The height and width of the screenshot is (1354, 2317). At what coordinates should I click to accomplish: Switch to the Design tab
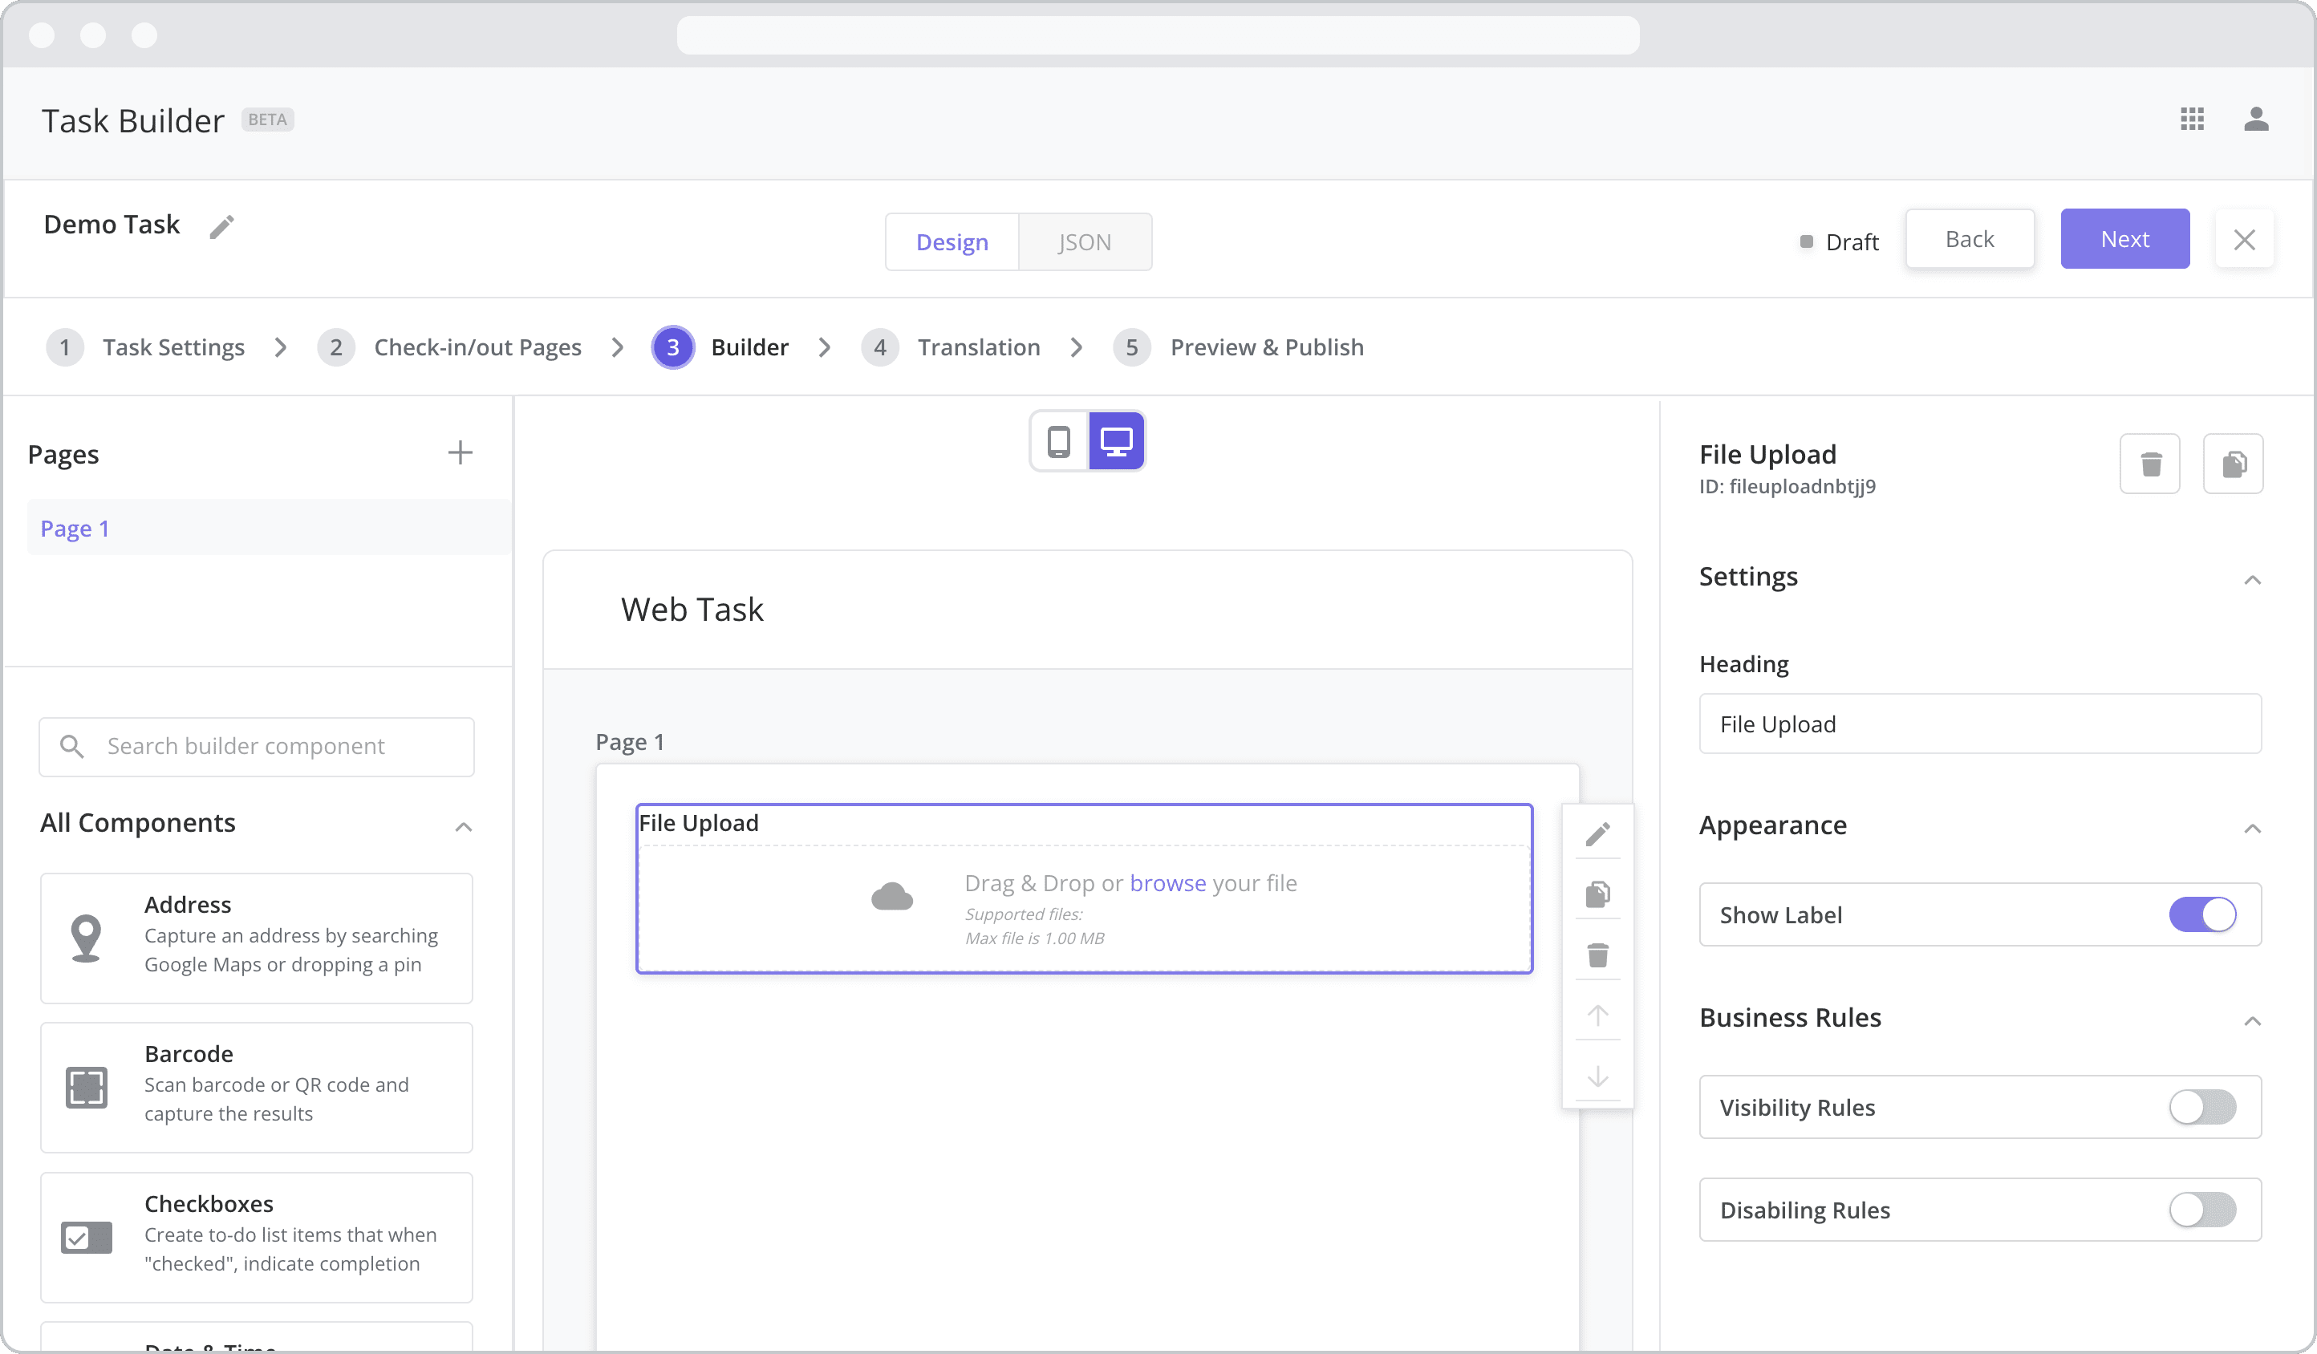(x=952, y=243)
